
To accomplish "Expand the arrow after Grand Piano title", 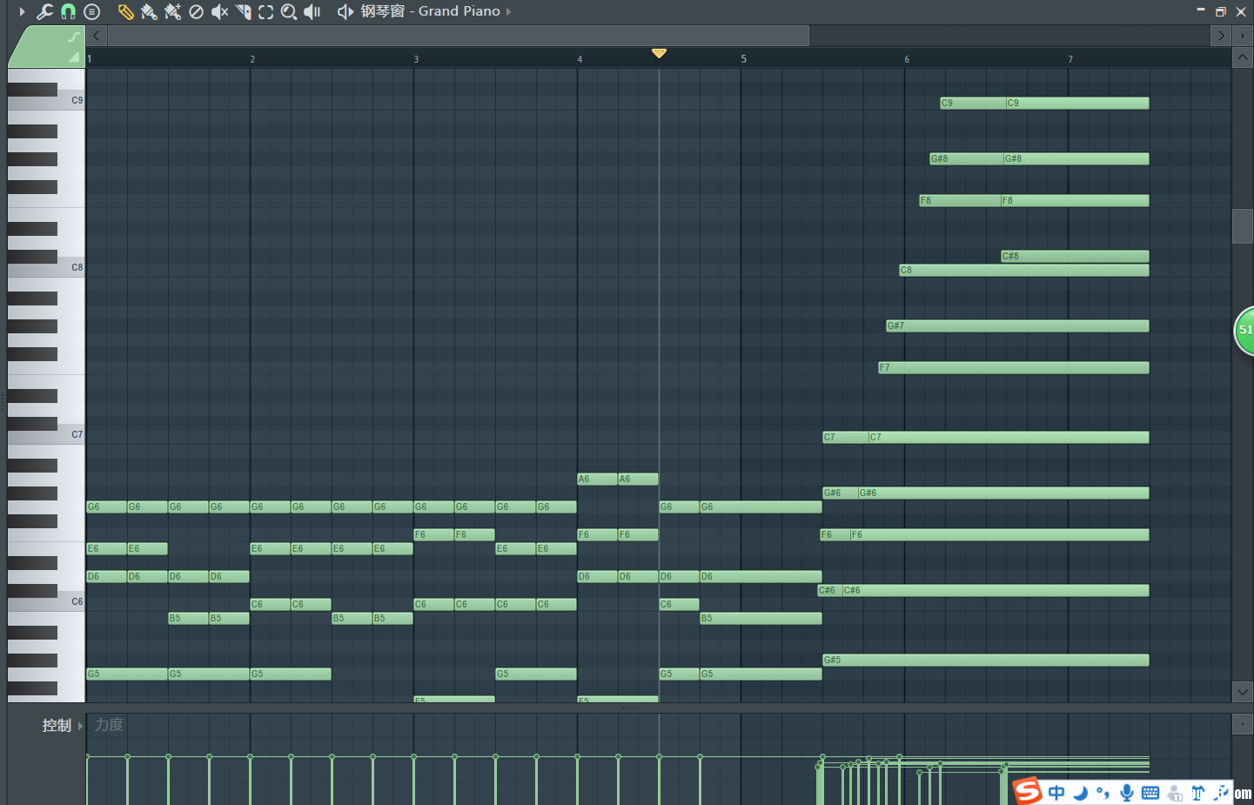I will (509, 11).
